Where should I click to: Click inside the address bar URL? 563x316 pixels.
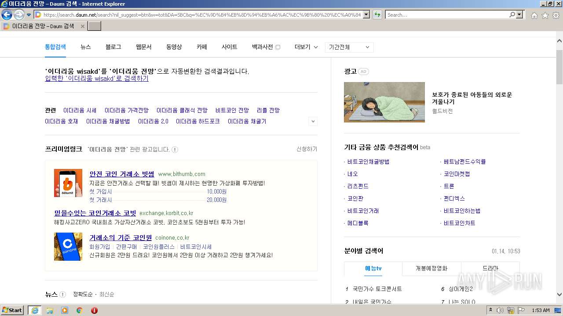coord(202,15)
